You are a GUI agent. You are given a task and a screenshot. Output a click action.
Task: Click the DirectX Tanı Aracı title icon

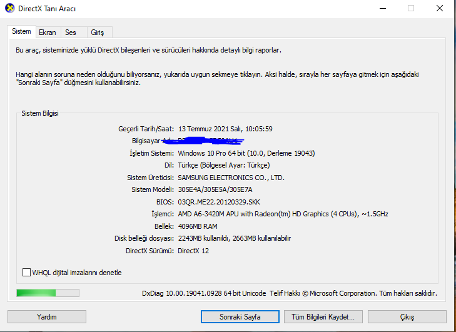point(9,8)
